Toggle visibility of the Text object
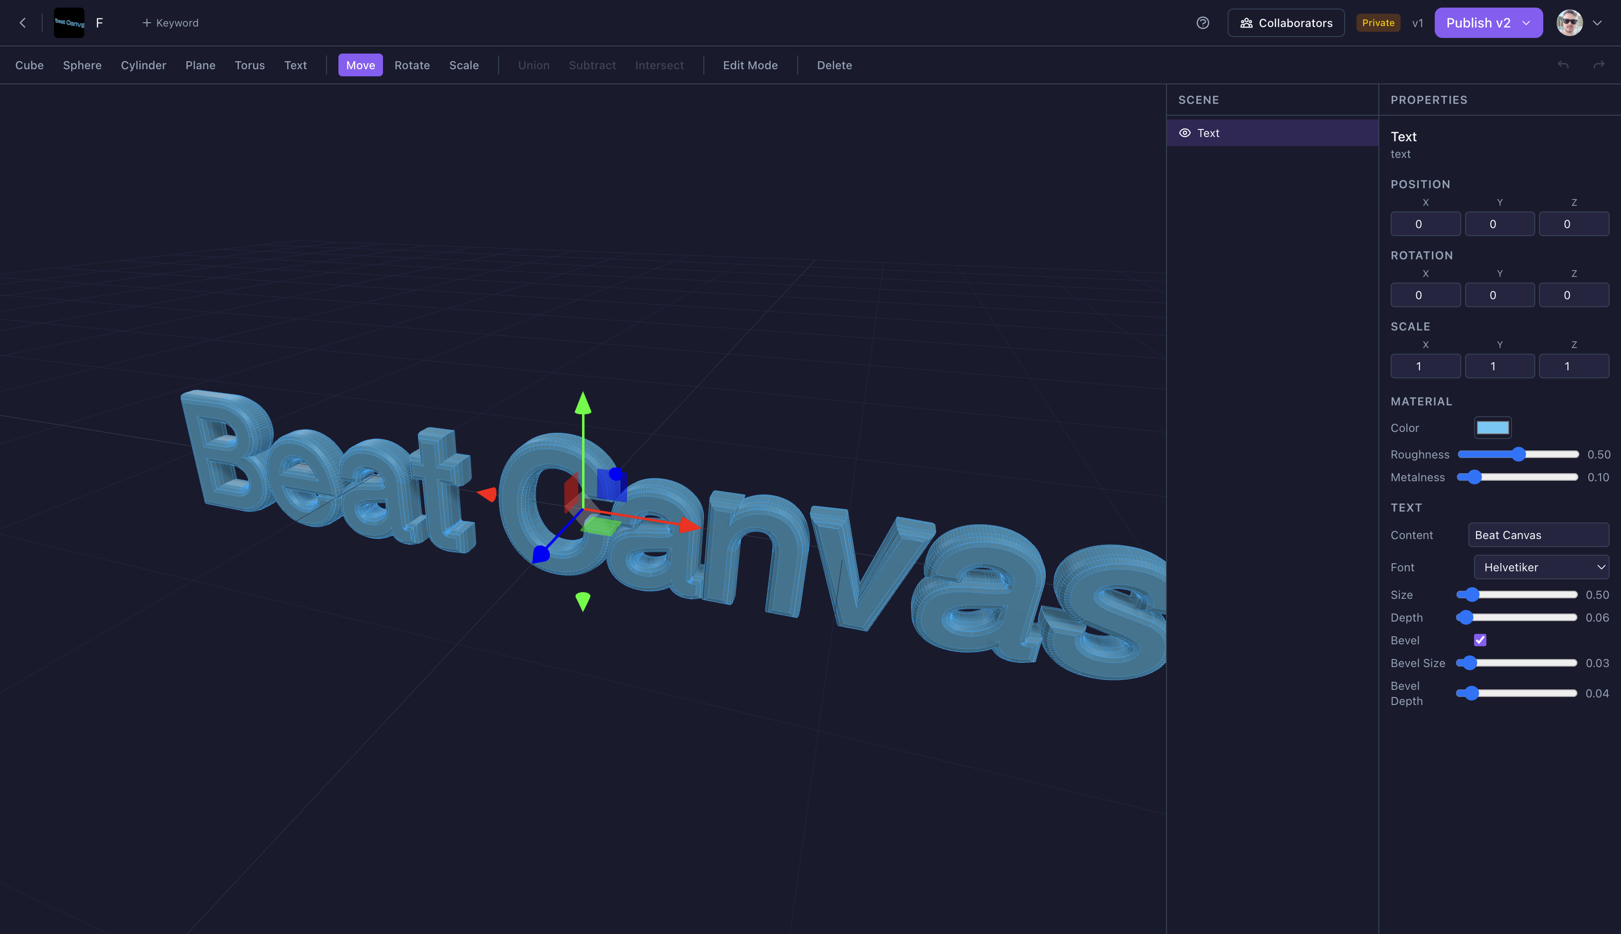1621x934 pixels. (x=1184, y=133)
